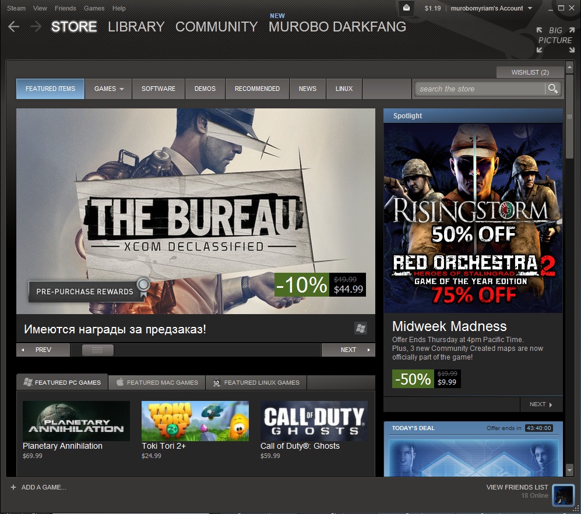Image resolution: width=581 pixels, height=514 pixels.
Task: Open the Help menu
Action: pyautogui.click(x=119, y=8)
